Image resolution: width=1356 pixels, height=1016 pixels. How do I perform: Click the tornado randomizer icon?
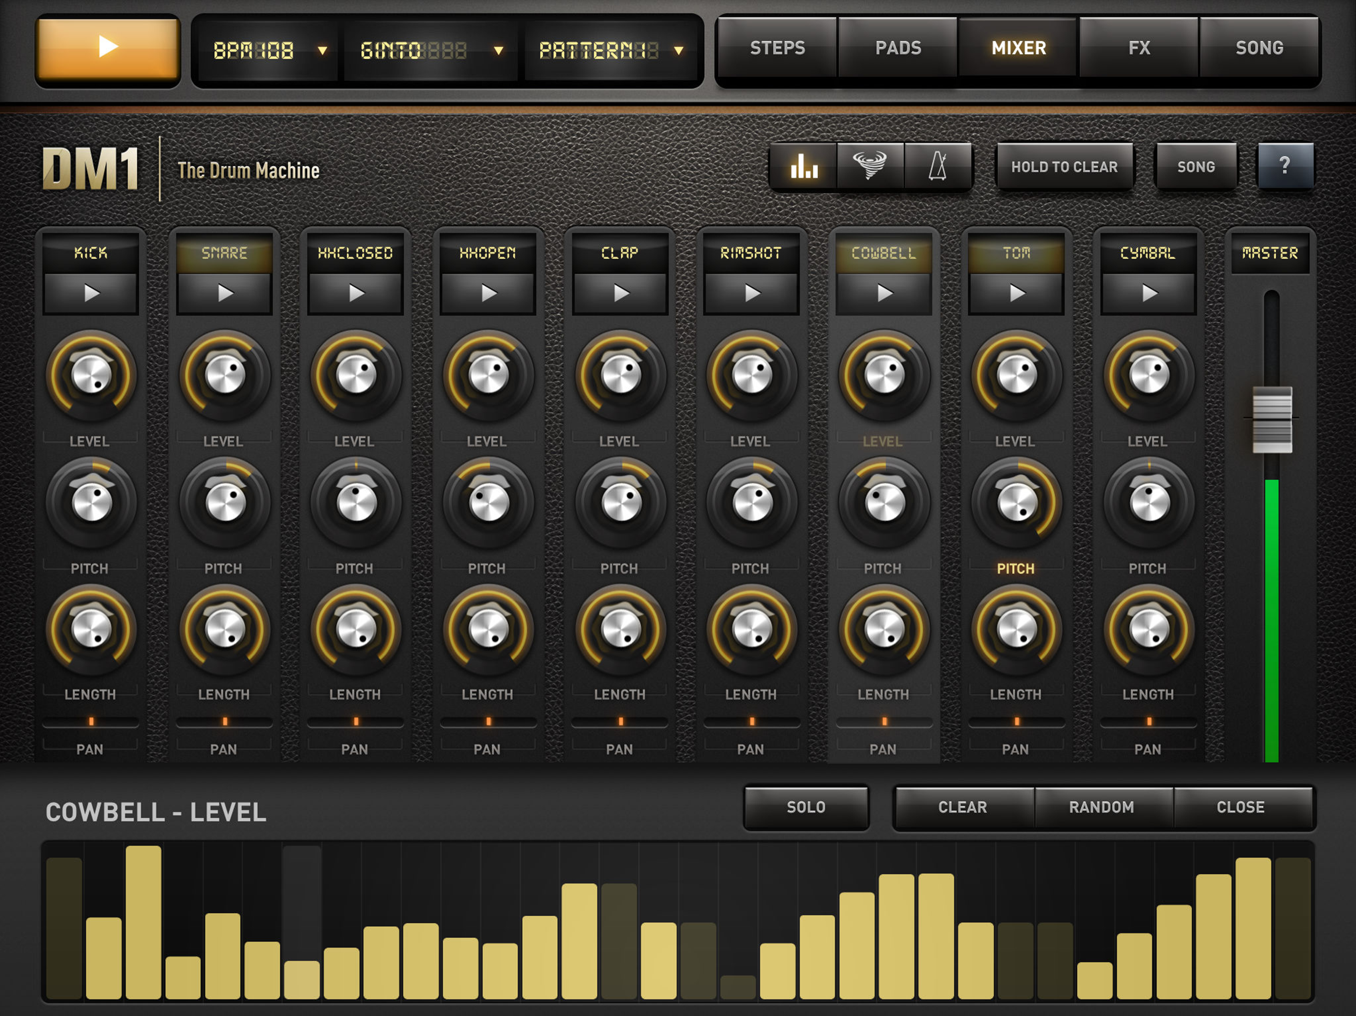[870, 167]
